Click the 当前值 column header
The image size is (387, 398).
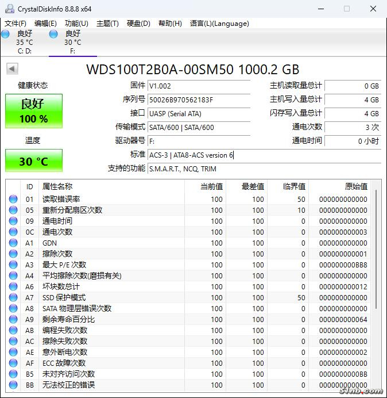coord(205,186)
